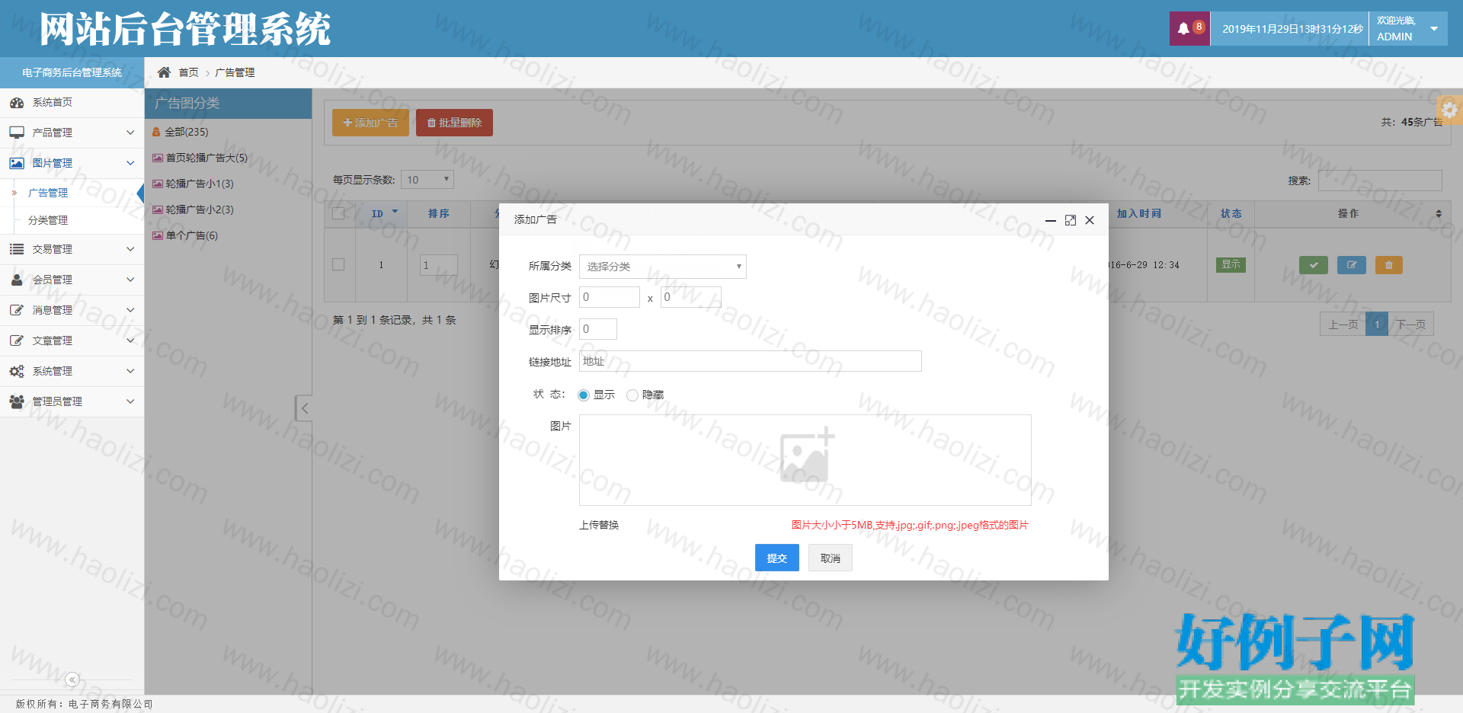Screen dimensions: 1463x713
Task: Toggle the green 显示 status label in row 1
Action: point(1231,264)
